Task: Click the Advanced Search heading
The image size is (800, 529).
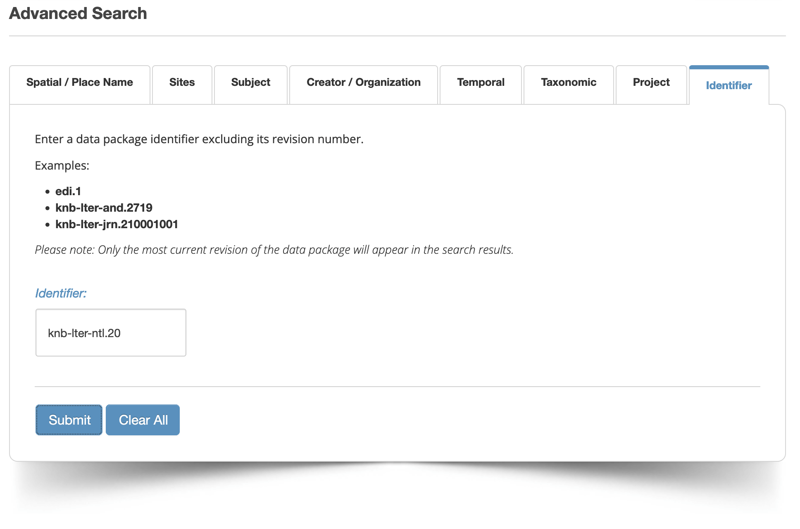Action: (x=78, y=13)
